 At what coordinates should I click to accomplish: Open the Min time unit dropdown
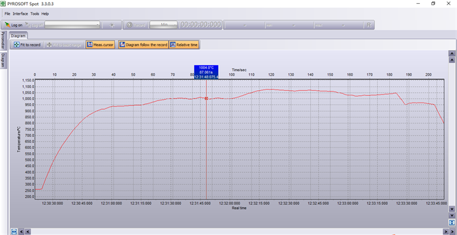click(163, 25)
